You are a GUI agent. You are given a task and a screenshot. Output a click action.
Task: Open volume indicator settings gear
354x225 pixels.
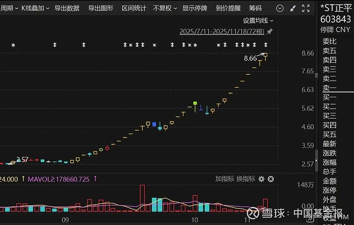262,179
